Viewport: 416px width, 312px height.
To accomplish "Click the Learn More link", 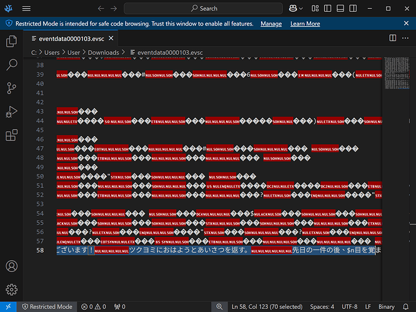I will coord(305,24).
